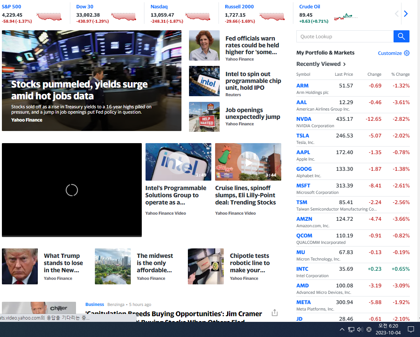This screenshot has height=337, width=420.
Task: Open the MSFT ticker symbol
Action: (303, 186)
